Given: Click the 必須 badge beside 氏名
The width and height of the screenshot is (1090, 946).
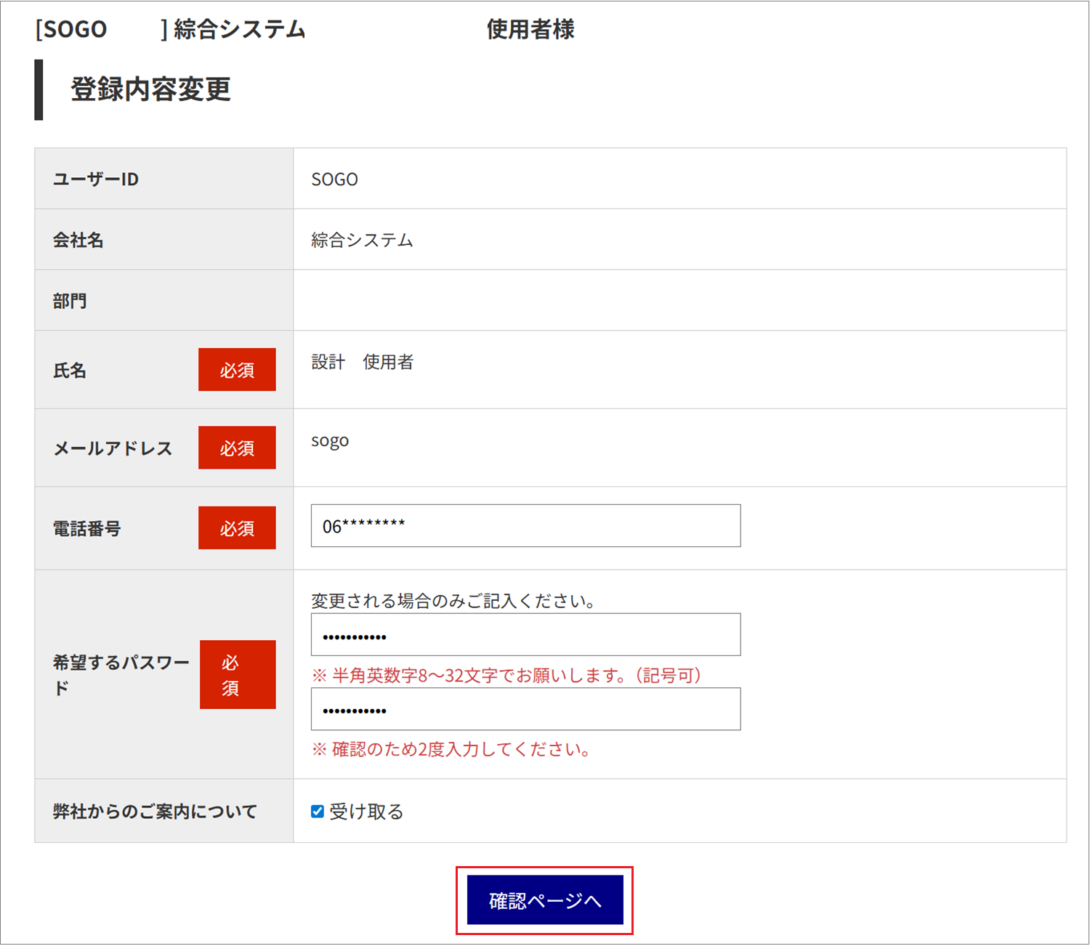Looking at the screenshot, I should pyautogui.click(x=237, y=370).
